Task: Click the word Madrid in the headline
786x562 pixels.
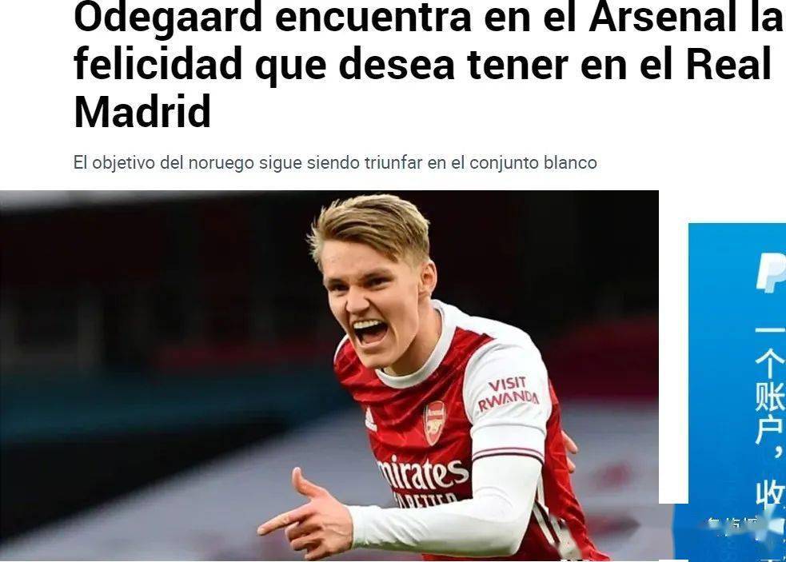Action: click(x=142, y=112)
